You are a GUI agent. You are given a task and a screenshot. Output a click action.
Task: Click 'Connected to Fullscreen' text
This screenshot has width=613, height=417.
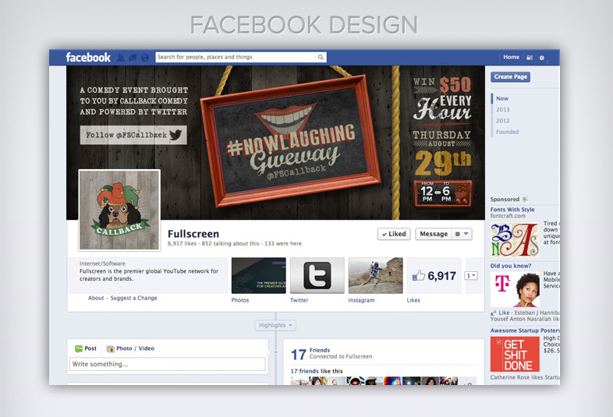point(341,356)
